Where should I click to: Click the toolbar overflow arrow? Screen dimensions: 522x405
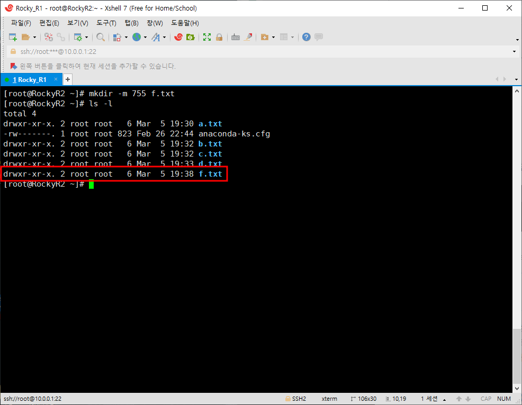coord(517,40)
